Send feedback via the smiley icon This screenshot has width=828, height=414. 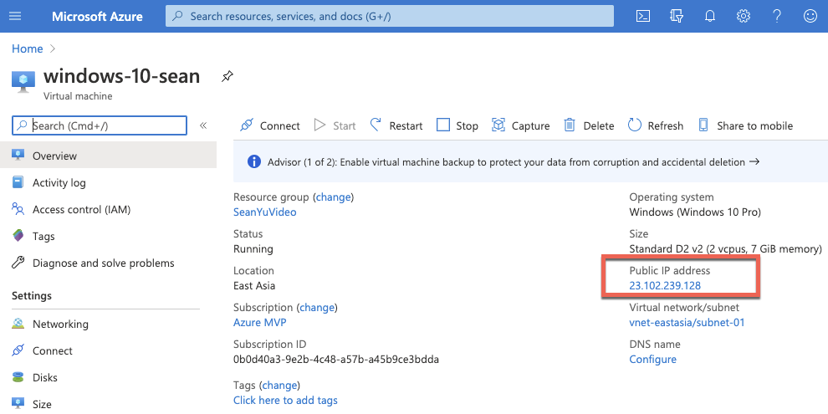(810, 16)
